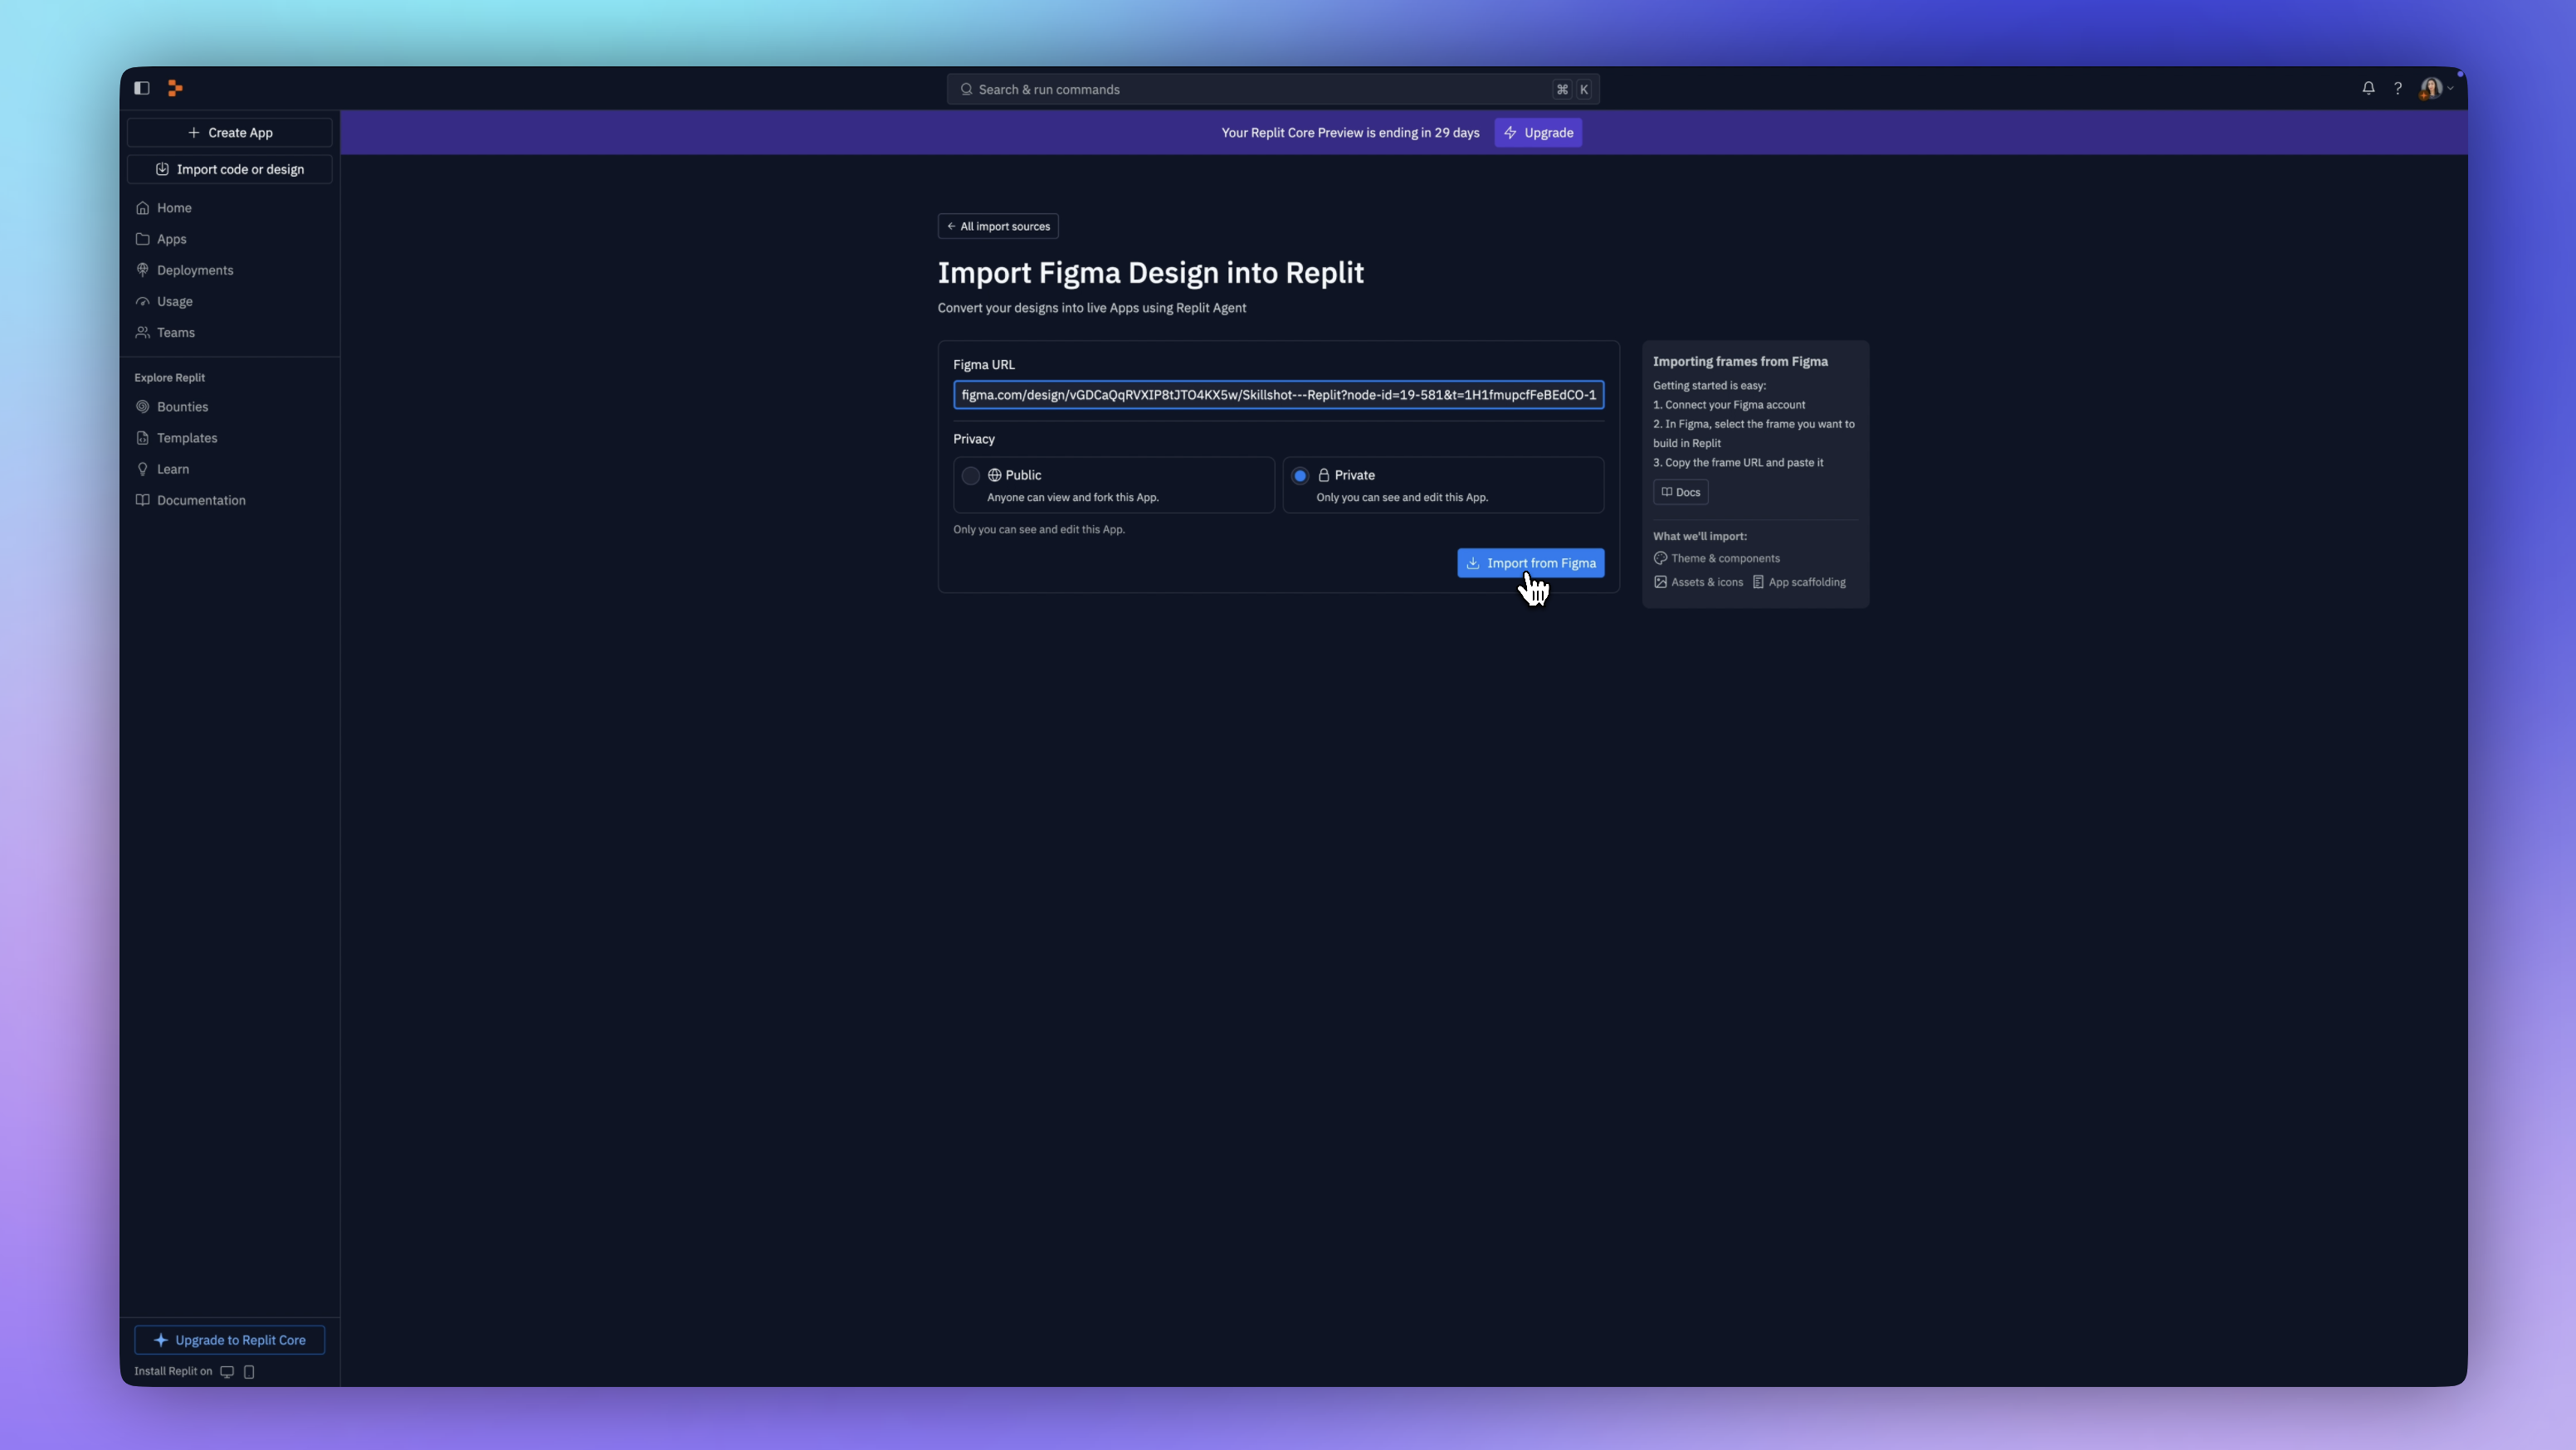The image size is (2576, 1450).
Task: Toggle the sidebar panel icon
Action: (142, 88)
